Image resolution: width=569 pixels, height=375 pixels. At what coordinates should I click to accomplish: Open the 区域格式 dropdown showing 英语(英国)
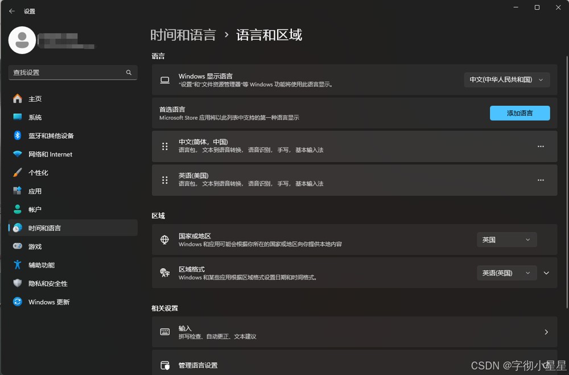(x=506, y=273)
